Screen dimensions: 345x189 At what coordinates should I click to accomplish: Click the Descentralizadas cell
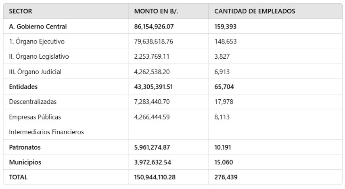pyautogui.click(x=33, y=102)
